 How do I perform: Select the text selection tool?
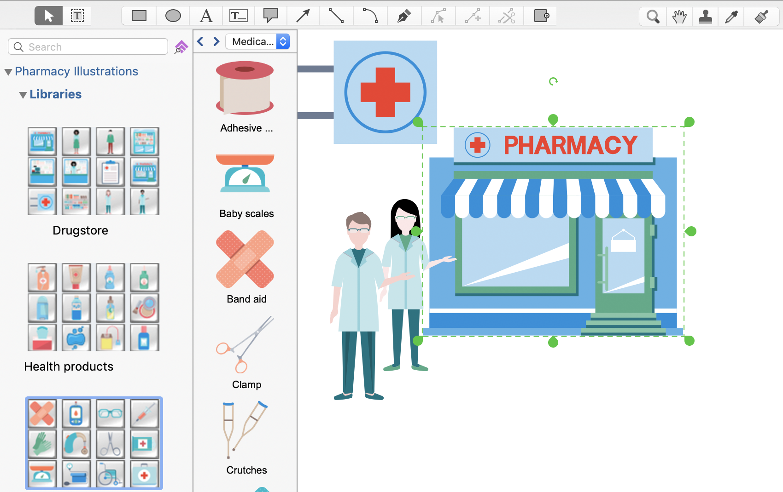tap(77, 16)
